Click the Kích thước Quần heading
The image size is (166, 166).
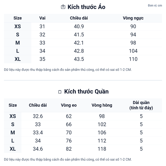(x=86, y=92)
